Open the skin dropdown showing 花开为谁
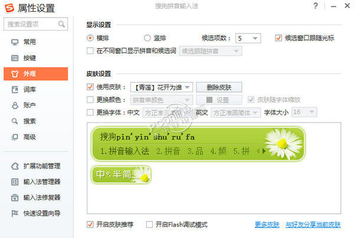The width and height of the screenshot is (354, 238). pos(162,87)
